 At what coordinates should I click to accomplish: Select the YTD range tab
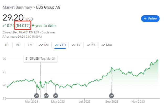(60, 45)
